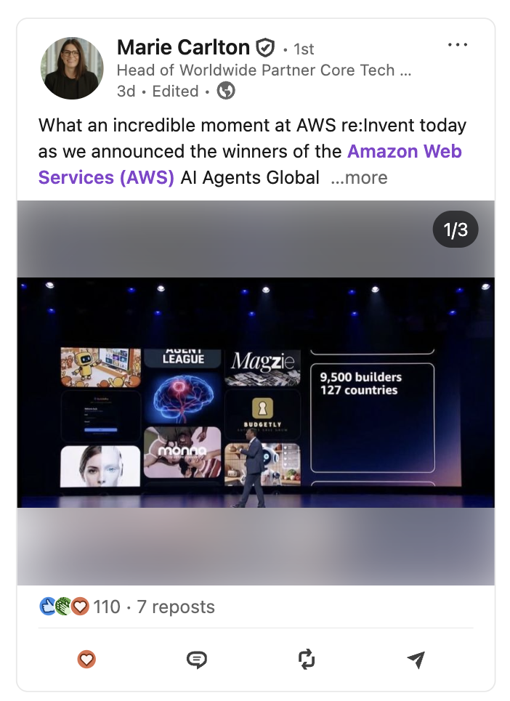Open the three-dot post options menu
The image size is (510, 701).
click(x=458, y=45)
